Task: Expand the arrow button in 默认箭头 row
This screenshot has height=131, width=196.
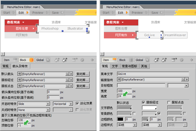Action: (x=71, y=74)
